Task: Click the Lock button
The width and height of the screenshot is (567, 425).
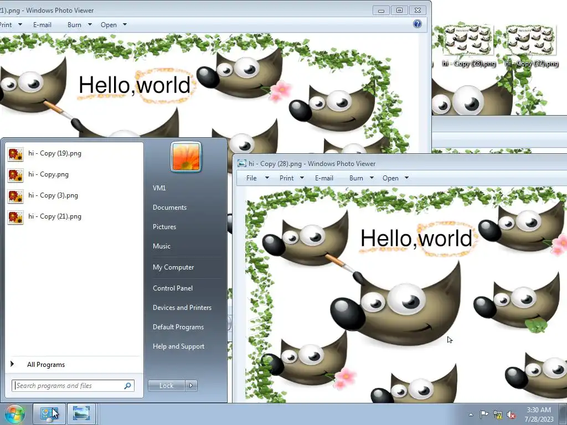Action: tap(166, 386)
